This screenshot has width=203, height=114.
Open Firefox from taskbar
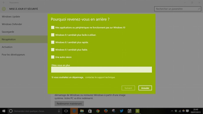click(106, 111)
